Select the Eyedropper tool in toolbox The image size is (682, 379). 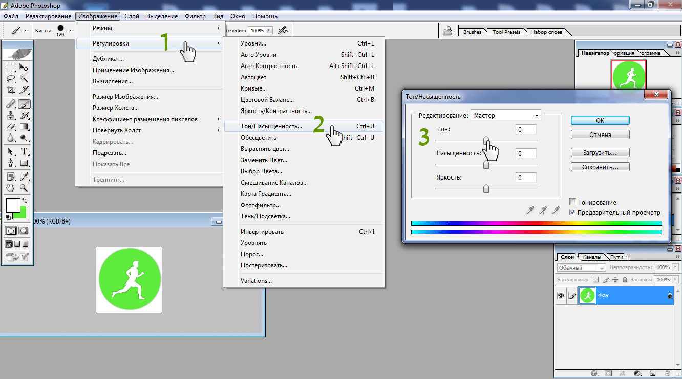(x=24, y=177)
